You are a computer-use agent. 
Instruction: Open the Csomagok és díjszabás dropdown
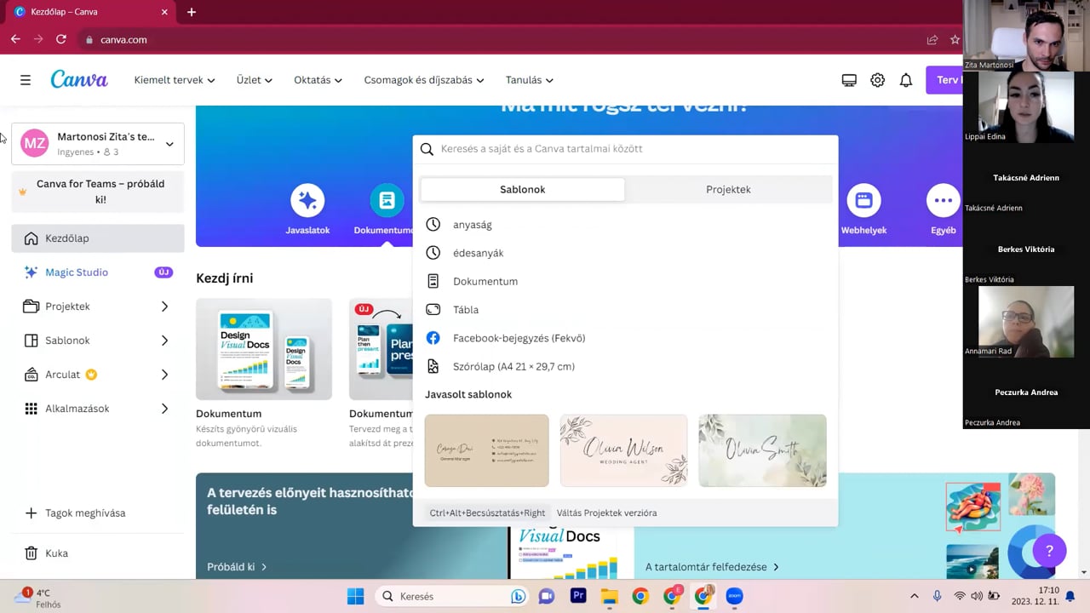click(x=424, y=80)
